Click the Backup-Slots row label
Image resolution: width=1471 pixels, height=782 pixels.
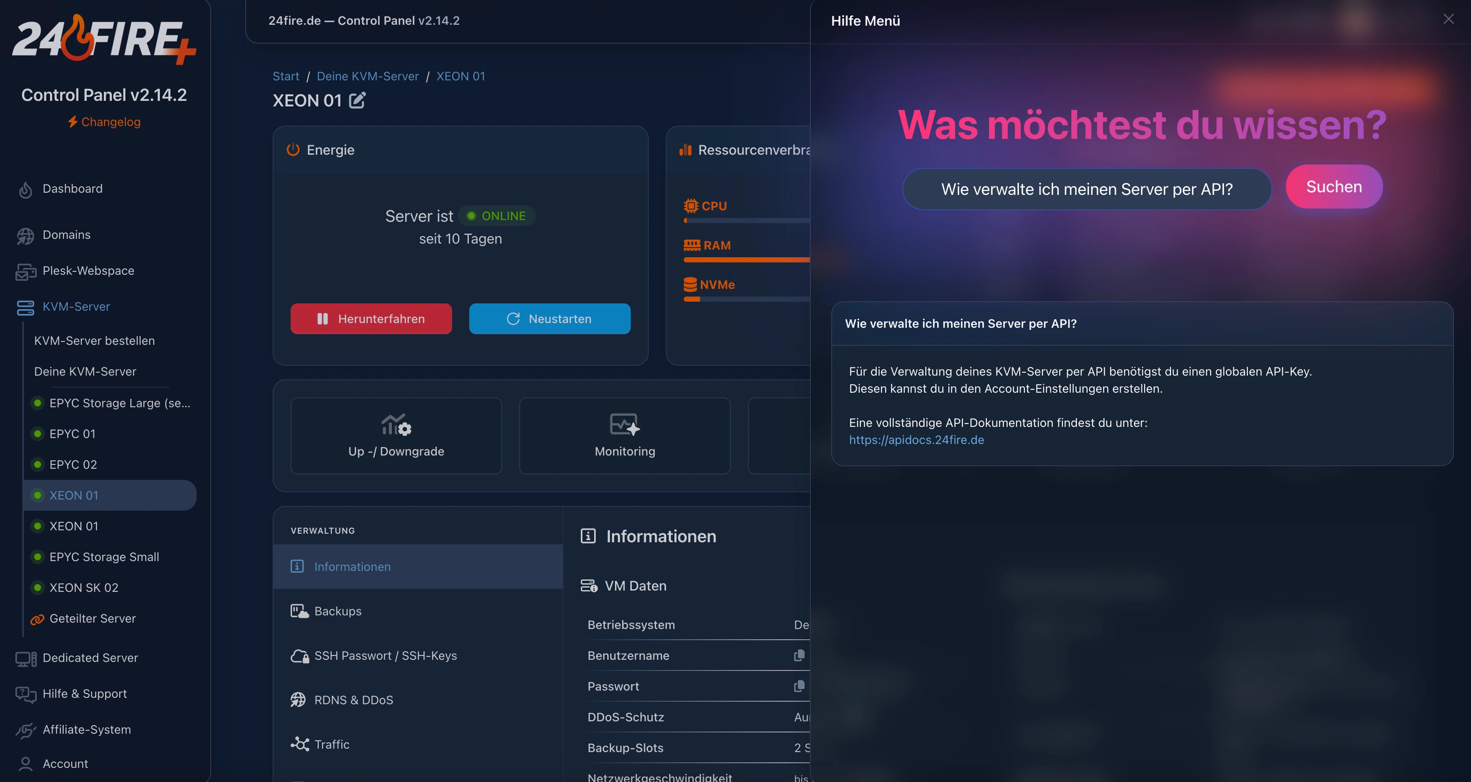pos(625,748)
